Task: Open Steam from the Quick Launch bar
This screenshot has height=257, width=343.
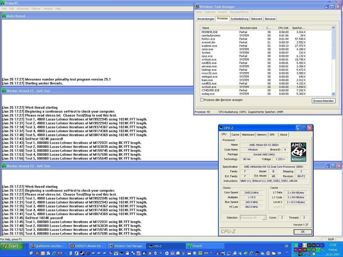Action: (82, 253)
